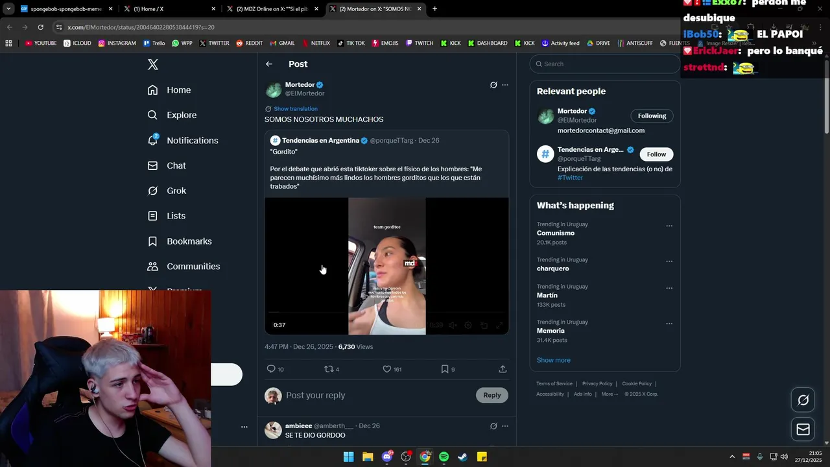Open more options for Memoria trend
The width and height of the screenshot is (830, 467).
coord(669,324)
